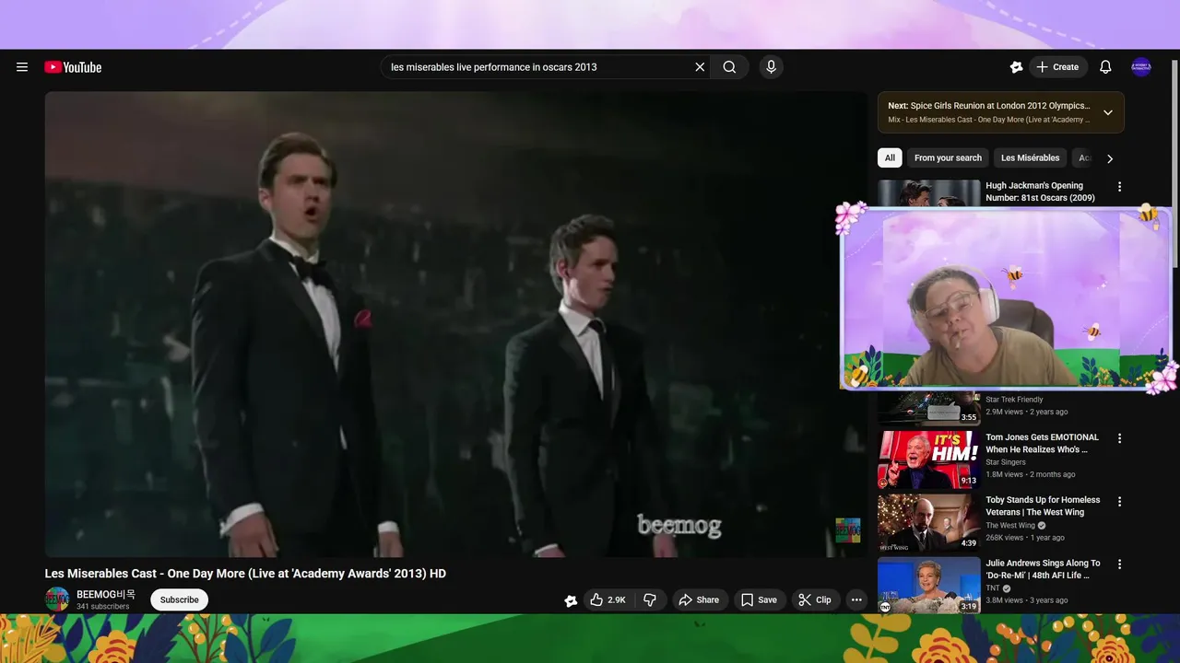1180x663 pixels.
Task: Open Hugh Jackman's Opening Number video
Action: pos(1040,192)
